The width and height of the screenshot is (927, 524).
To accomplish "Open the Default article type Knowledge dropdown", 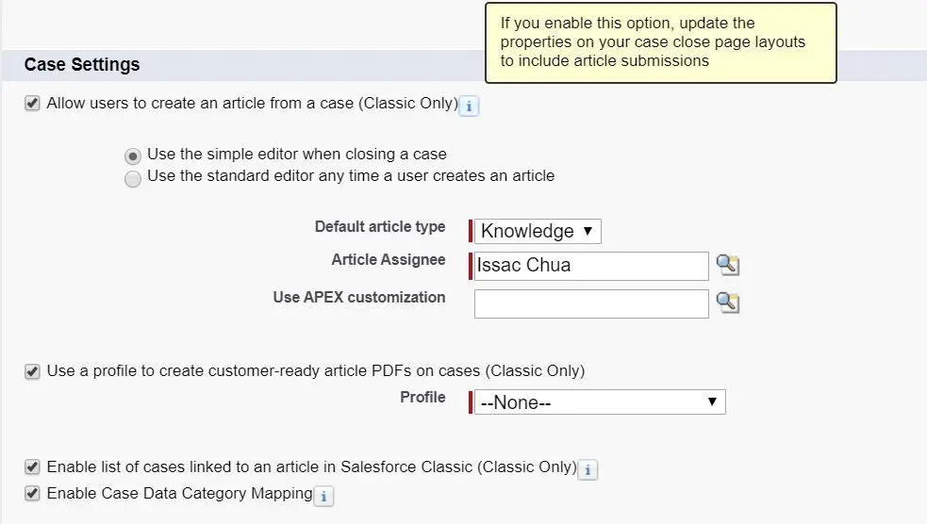I will pyautogui.click(x=538, y=231).
